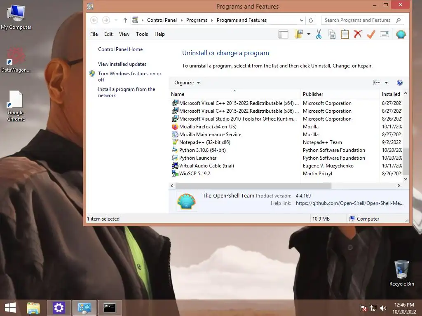Open My Computer desktop icon
The image size is (422, 316).
click(x=16, y=17)
